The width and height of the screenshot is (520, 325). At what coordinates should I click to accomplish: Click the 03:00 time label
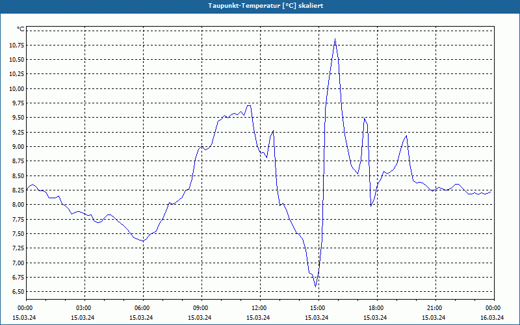tap(85, 308)
